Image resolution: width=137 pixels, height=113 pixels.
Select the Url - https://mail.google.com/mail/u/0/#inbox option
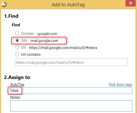17,47
